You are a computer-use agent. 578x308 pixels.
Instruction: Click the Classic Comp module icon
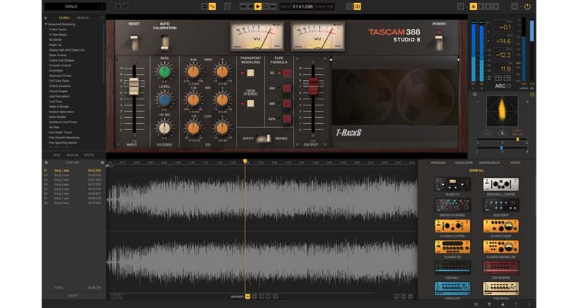(x=500, y=226)
